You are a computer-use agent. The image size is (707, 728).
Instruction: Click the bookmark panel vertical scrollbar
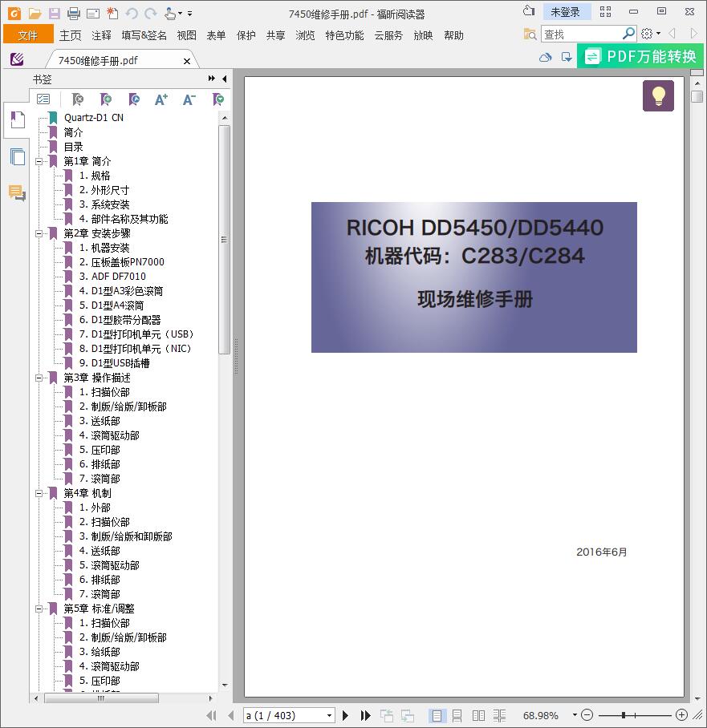tap(225, 240)
